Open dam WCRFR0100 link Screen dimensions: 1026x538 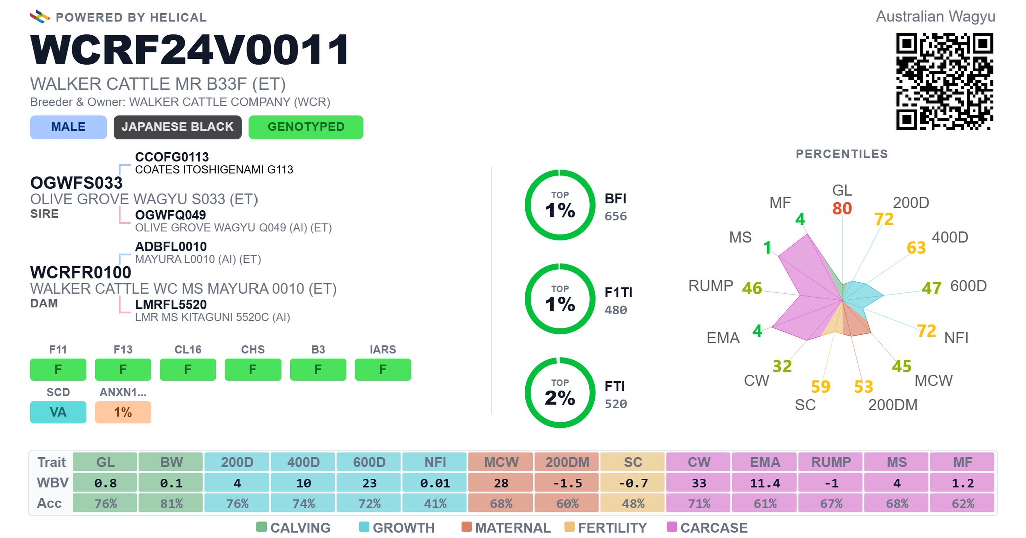pos(81,273)
